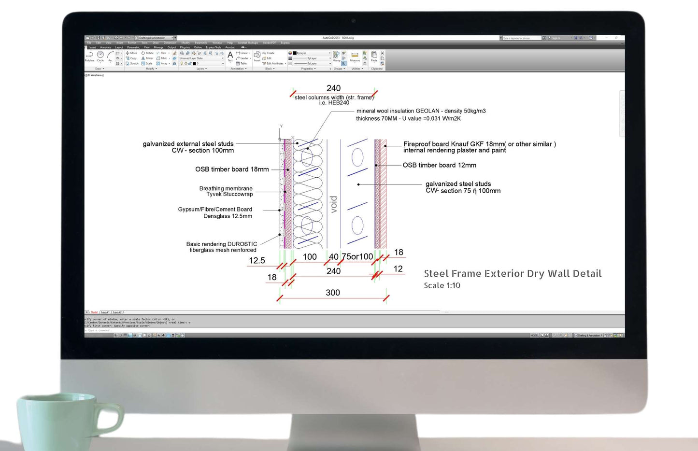Open the Unsaved Layer State dropdown
The height and width of the screenshot is (451, 698).
(202, 58)
